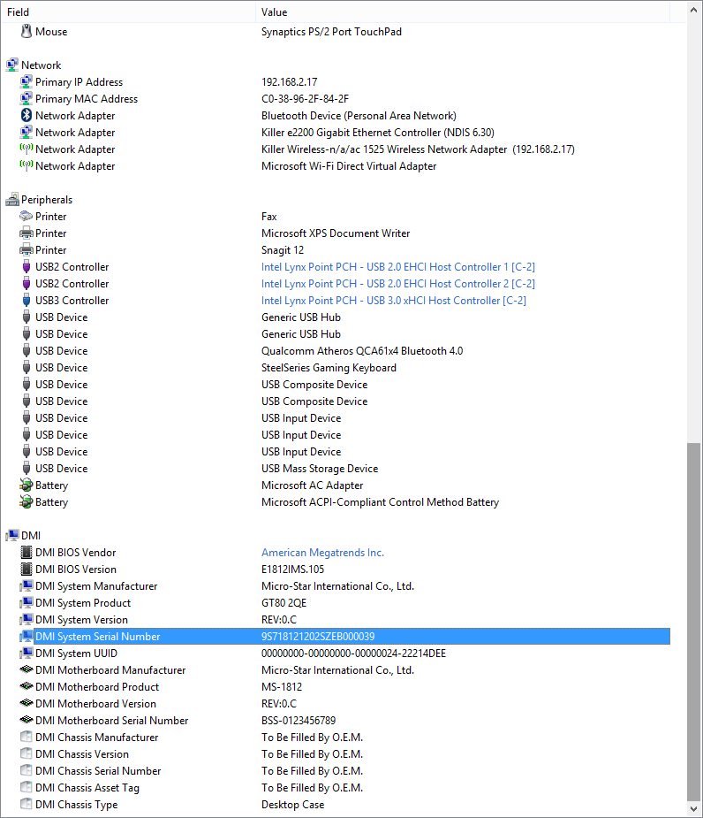
Task: Select the DMI Chassis Serial Number row
Action: pyautogui.click(x=344, y=770)
